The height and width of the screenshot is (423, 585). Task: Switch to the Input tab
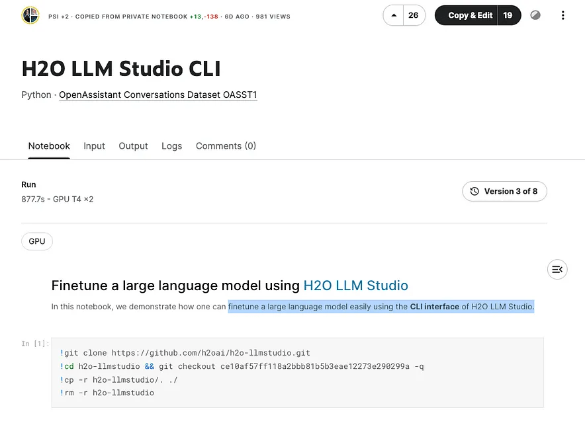point(94,146)
